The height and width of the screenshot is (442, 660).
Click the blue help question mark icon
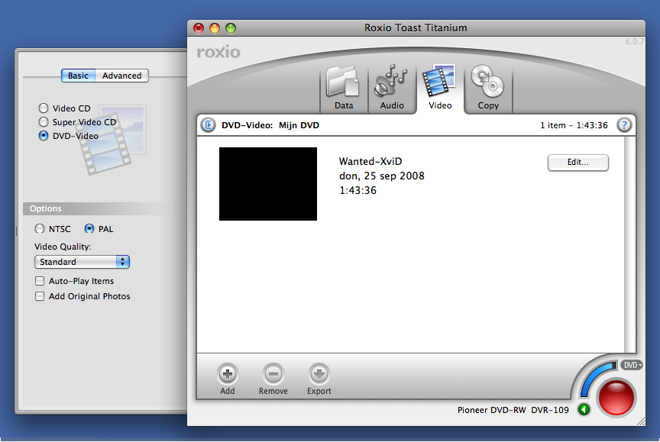(624, 125)
